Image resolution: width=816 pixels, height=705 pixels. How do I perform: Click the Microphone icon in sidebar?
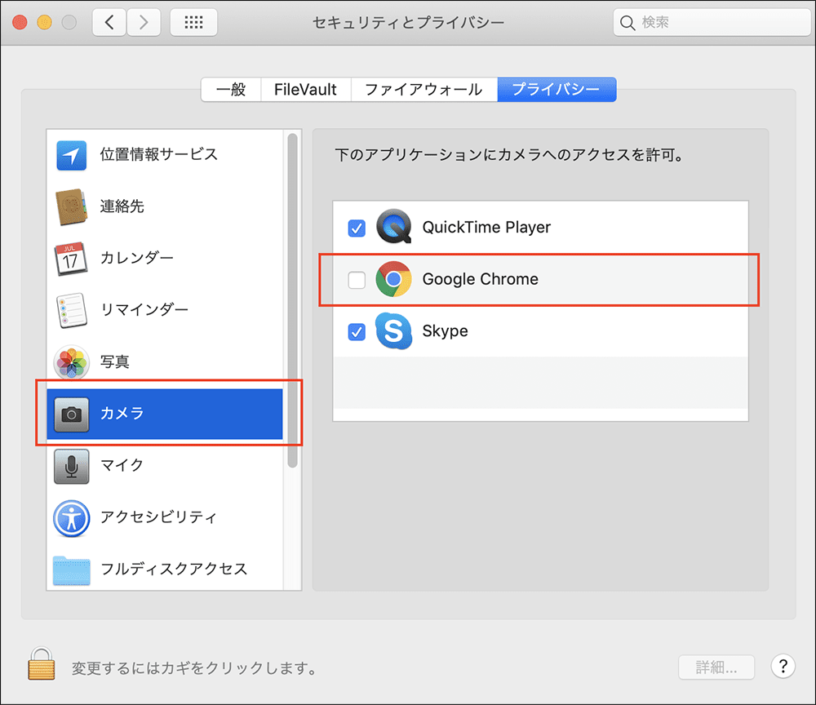(x=71, y=466)
